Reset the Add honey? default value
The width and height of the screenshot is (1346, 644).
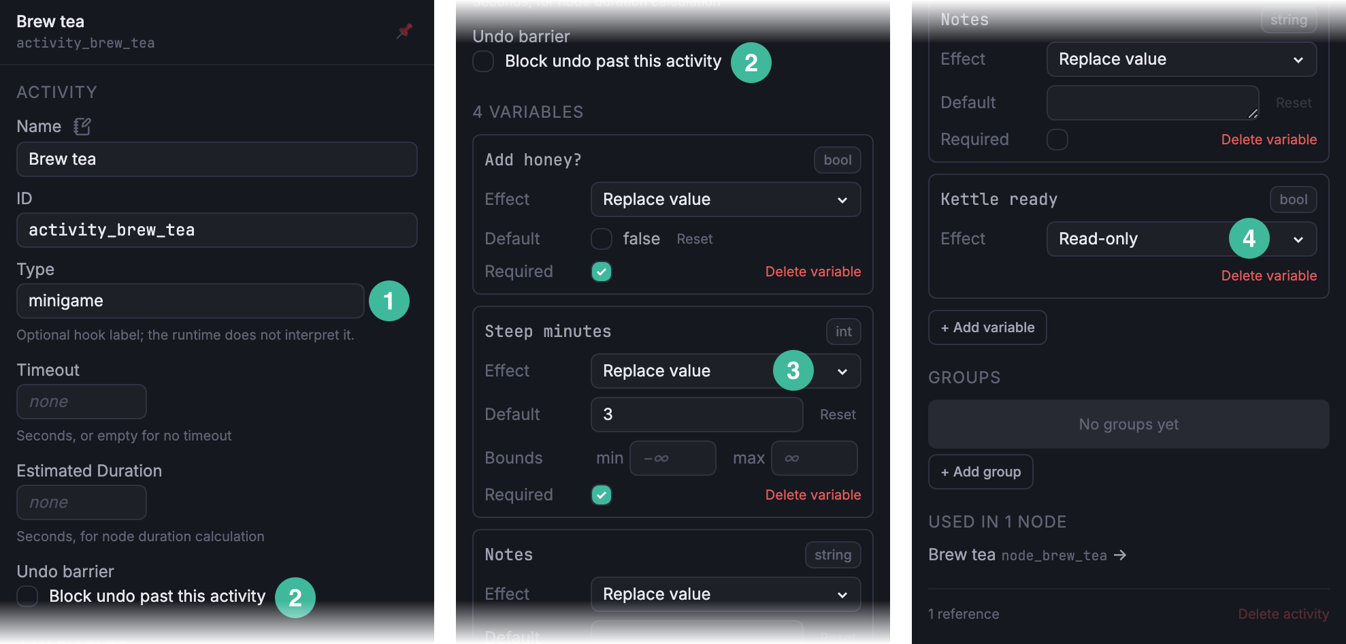click(695, 239)
